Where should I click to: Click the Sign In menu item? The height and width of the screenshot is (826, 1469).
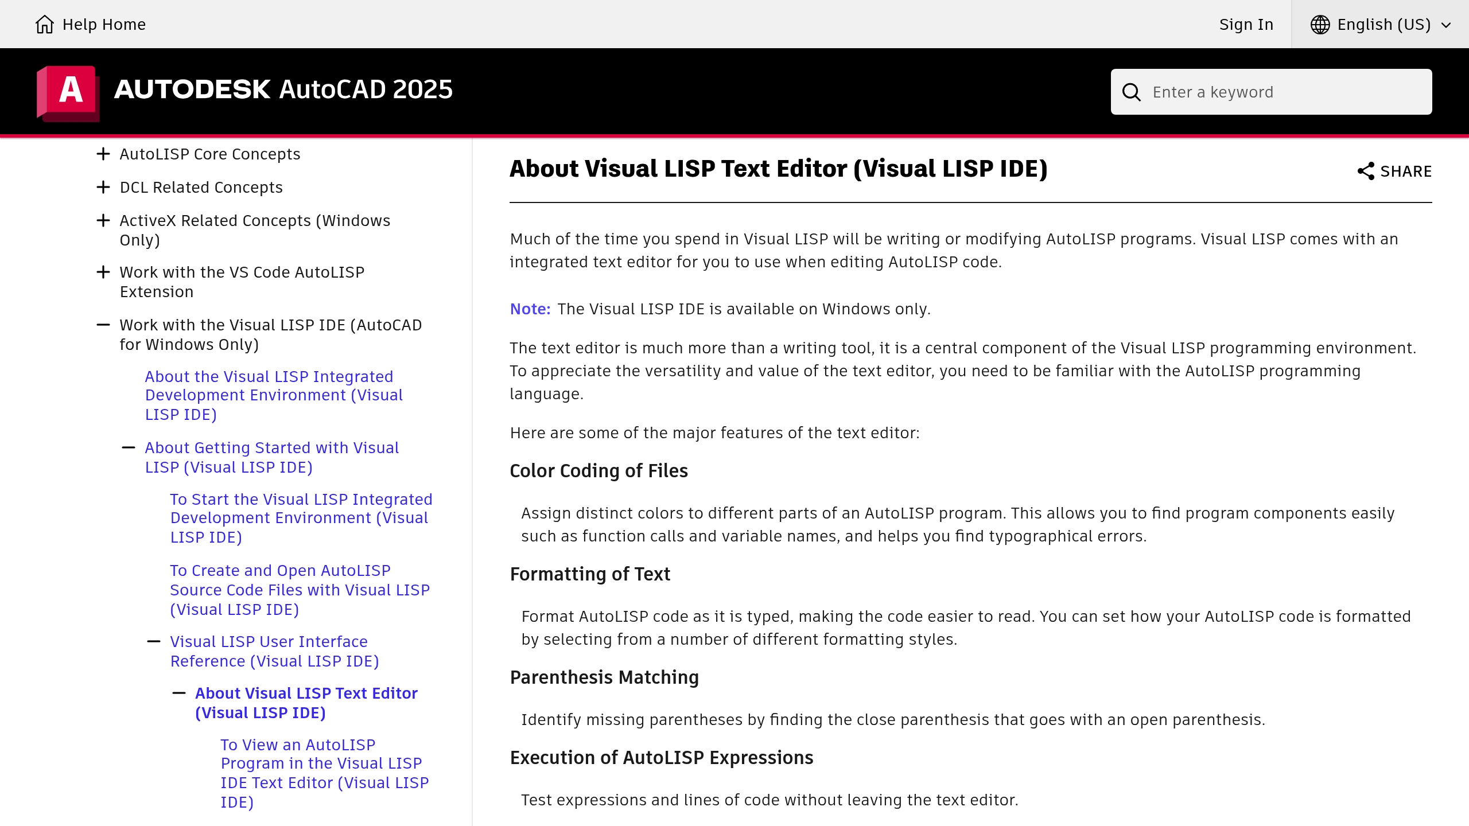[1246, 24]
